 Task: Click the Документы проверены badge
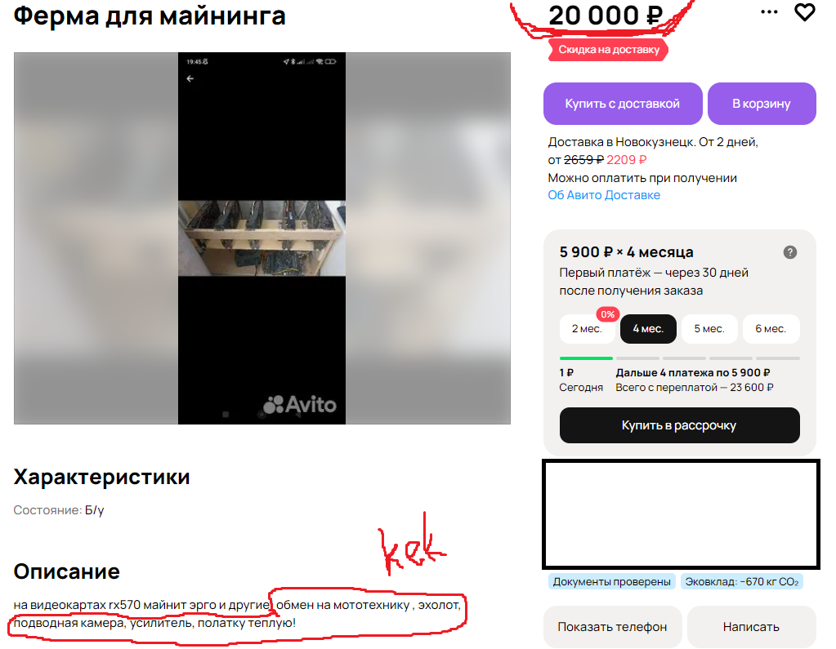pyautogui.click(x=611, y=582)
